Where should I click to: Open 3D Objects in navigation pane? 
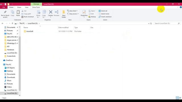[11, 68]
